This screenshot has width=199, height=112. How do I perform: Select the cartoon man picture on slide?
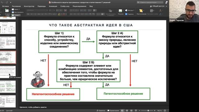[38, 80]
